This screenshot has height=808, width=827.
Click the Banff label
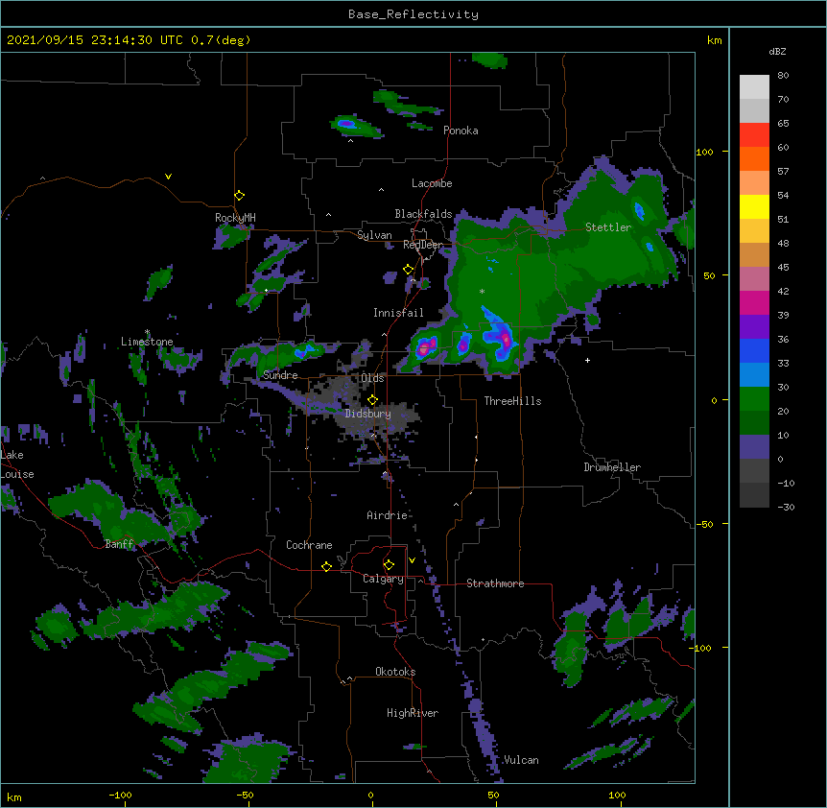click(119, 544)
